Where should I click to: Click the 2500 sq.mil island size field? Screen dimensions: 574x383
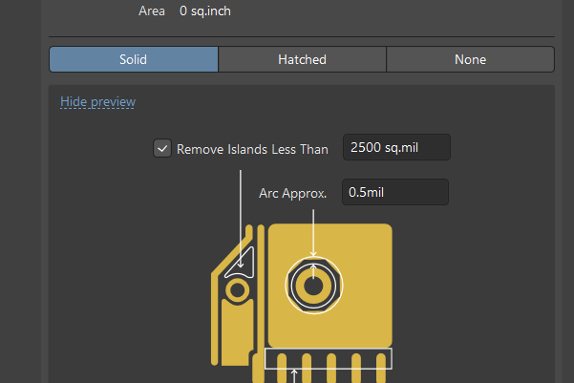pyautogui.click(x=395, y=148)
